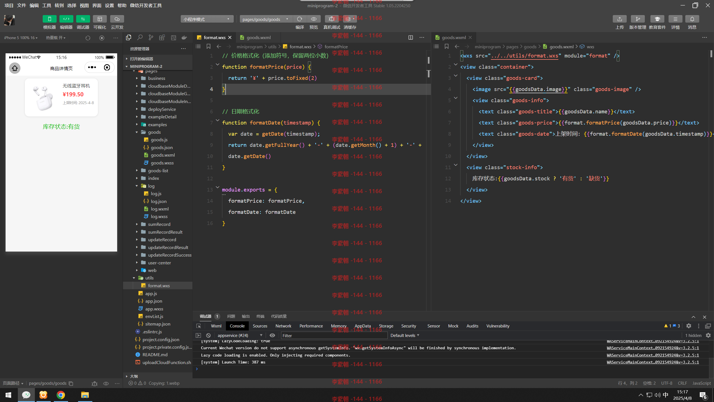Open project details panel
The image size is (714, 402).
pyautogui.click(x=675, y=19)
